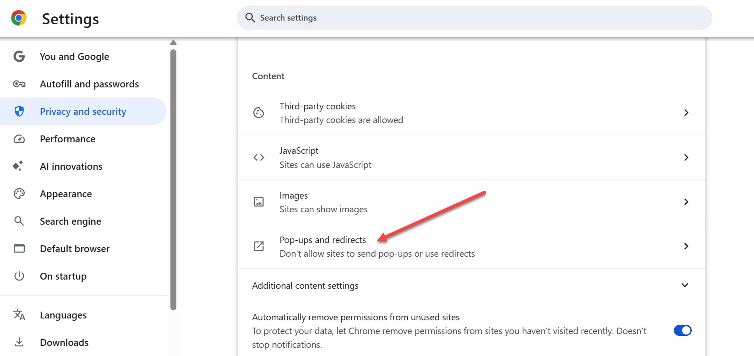Click the translate icon for Languages
754x356 pixels.
pyautogui.click(x=19, y=315)
